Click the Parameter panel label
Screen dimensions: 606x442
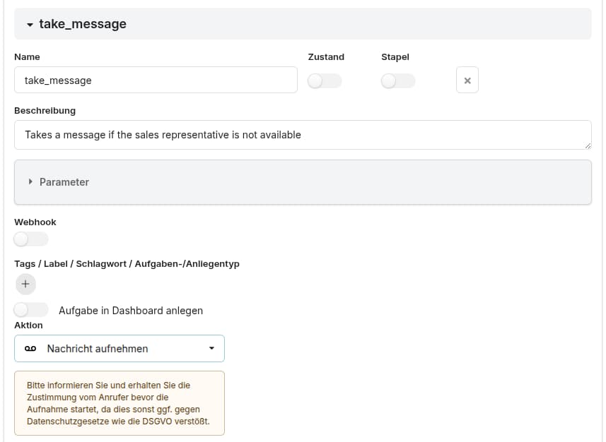(64, 182)
